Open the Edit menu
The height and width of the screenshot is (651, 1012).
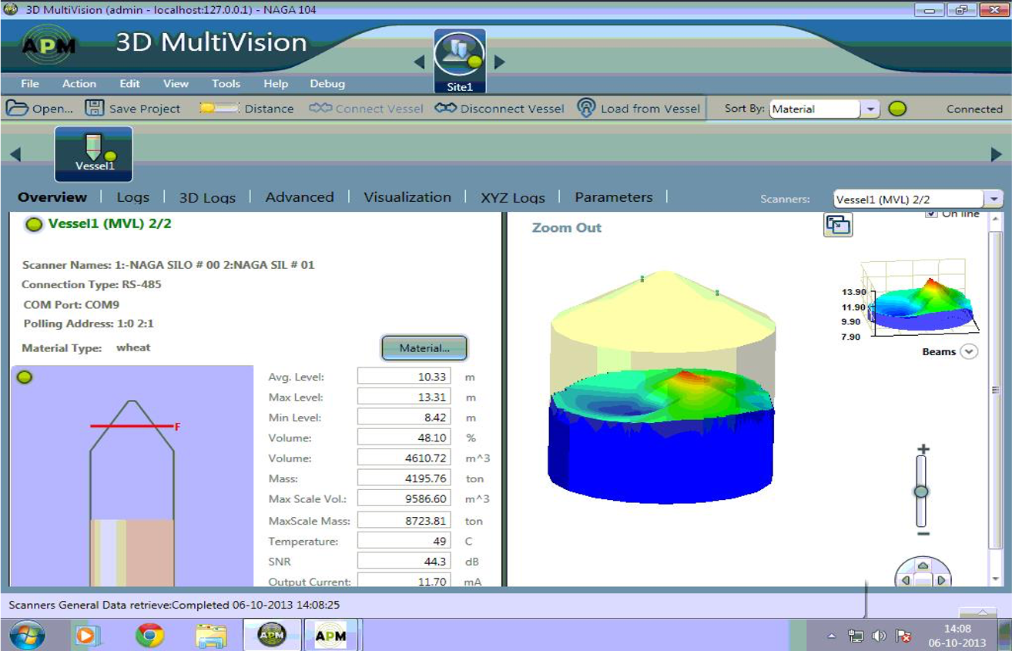tap(129, 83)
